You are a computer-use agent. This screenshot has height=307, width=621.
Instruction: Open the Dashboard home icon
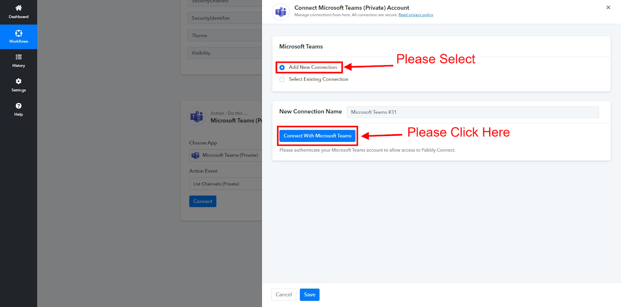point(18,8)
